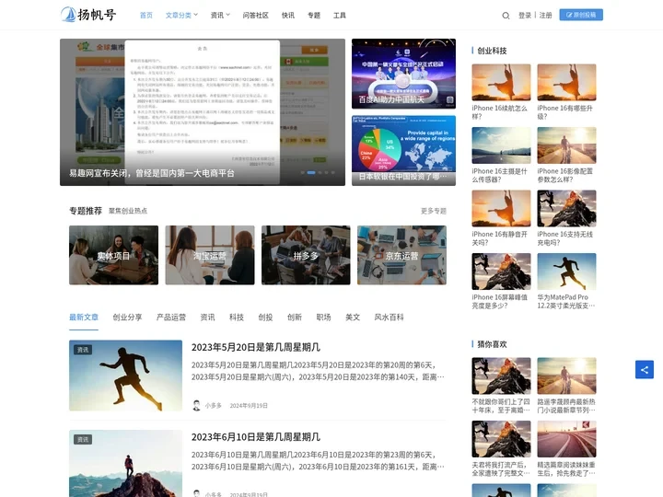Viewport: 663px width, 497px height.
Task: Open iPhone 16主摄是什么传感器 article
Action: pos(499,175)
